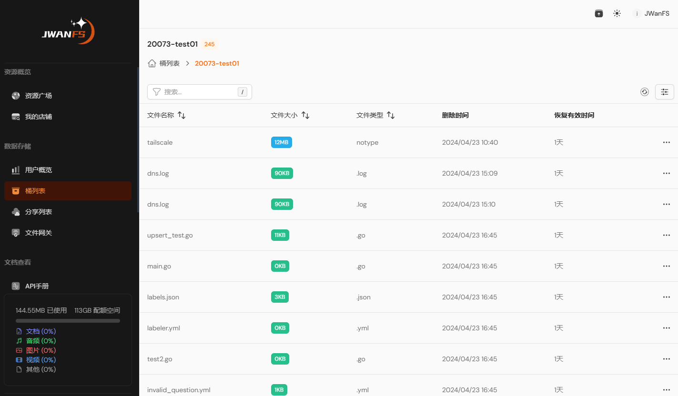Screen dimensions: 678x396
Task: Open 用户概览 in the sidebar
Action: (x=68, y=170)
